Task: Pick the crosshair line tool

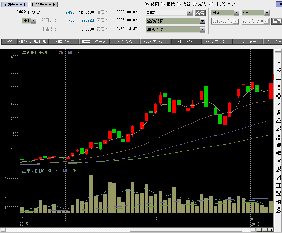Action: click(279, 96)
